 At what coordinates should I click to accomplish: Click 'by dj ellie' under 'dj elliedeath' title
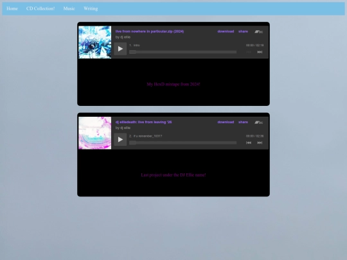coord(123,128)
